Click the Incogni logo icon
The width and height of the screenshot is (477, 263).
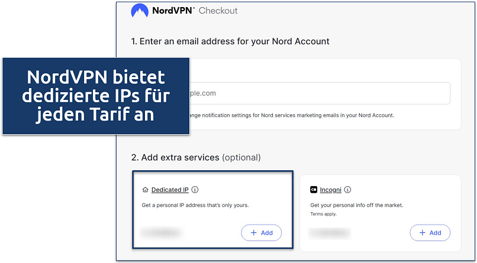click(x=314, y=190)
